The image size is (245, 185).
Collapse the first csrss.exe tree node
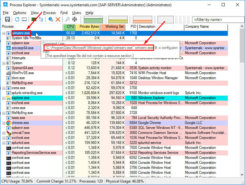[x=4, y=88]
